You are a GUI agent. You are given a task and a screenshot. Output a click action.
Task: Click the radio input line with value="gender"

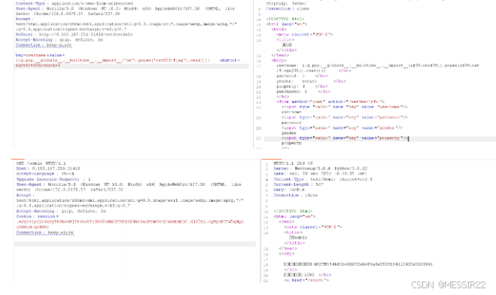tap(342, 128)
